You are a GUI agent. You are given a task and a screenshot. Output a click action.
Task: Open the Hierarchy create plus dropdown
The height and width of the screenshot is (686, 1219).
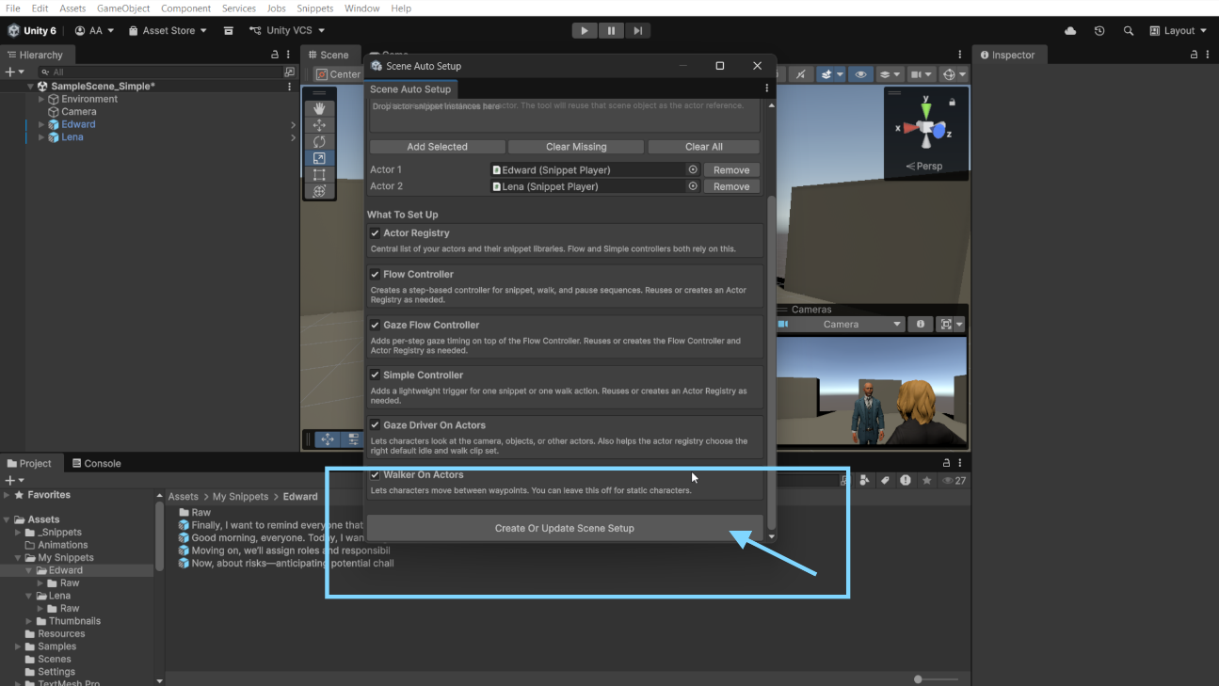pyautogui.click(x=14, y=72)
